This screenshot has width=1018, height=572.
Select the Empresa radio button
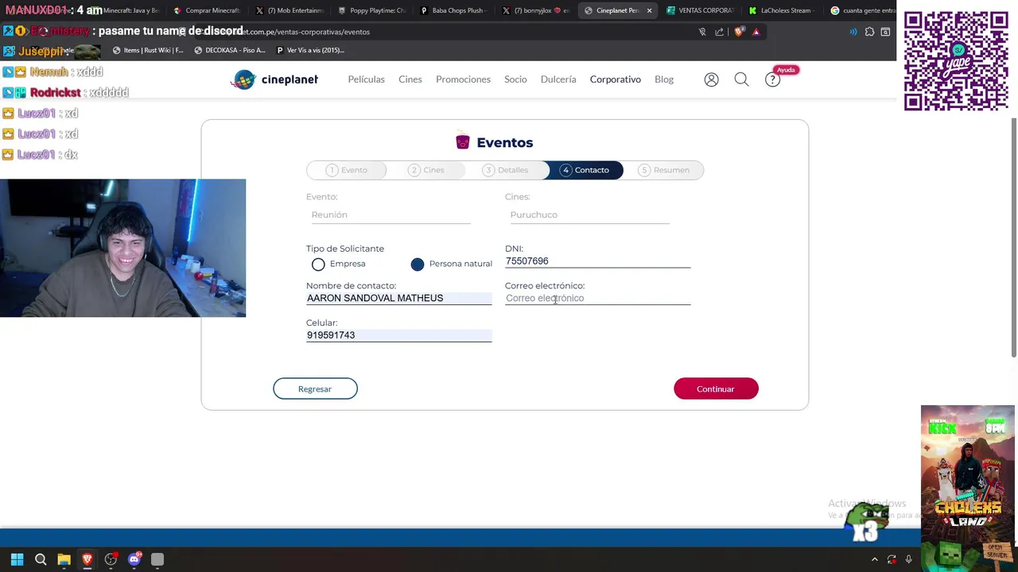coord(318,264)
